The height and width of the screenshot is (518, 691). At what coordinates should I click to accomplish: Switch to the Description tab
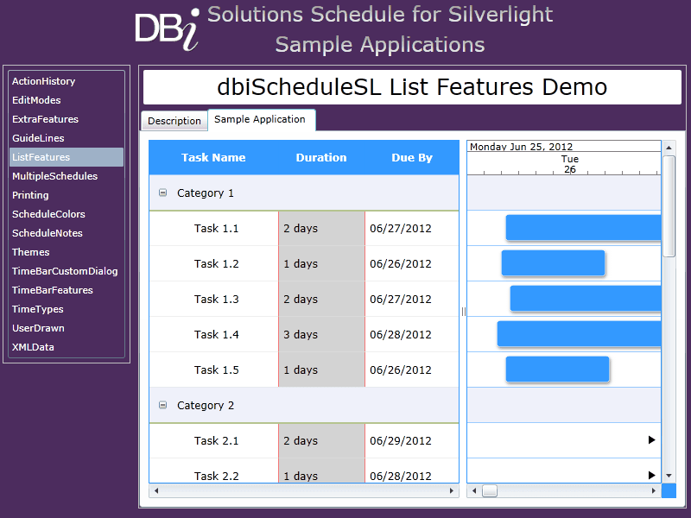[174, 121]
